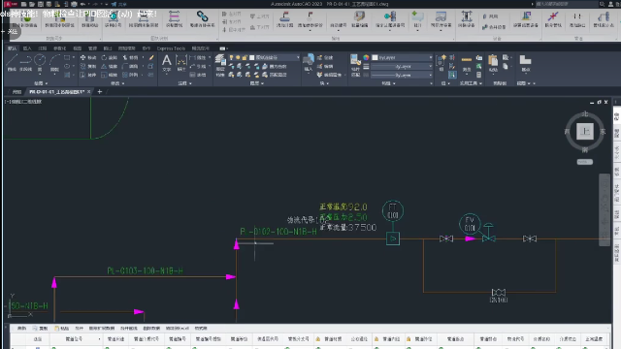
Task: Click the object color wheel swatch
Action: click(x=366, y=58)
